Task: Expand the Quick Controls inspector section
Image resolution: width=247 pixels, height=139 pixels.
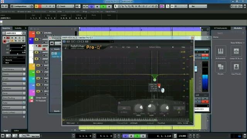Action: (x=14, y=112)
